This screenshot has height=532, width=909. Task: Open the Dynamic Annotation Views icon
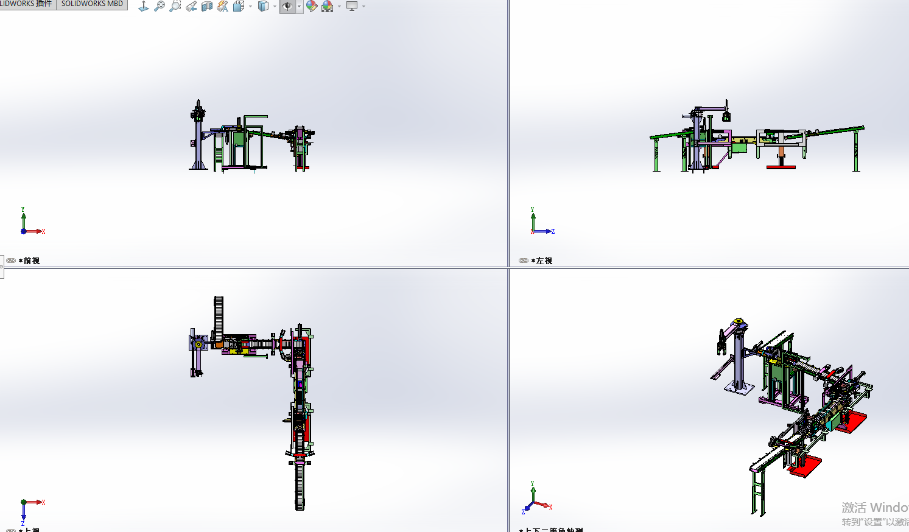click(223, 6)
